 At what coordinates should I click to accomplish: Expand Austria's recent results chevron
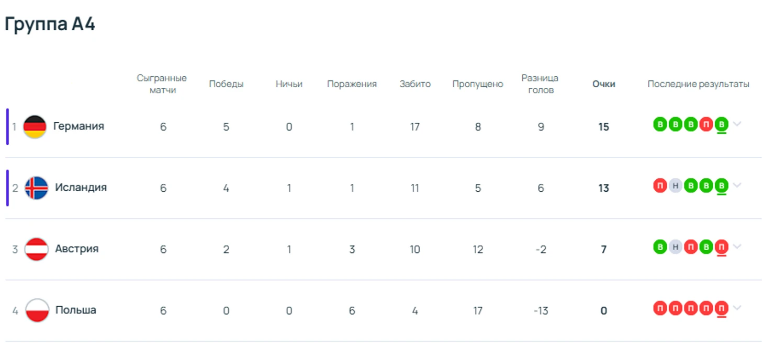pos(737,247)
